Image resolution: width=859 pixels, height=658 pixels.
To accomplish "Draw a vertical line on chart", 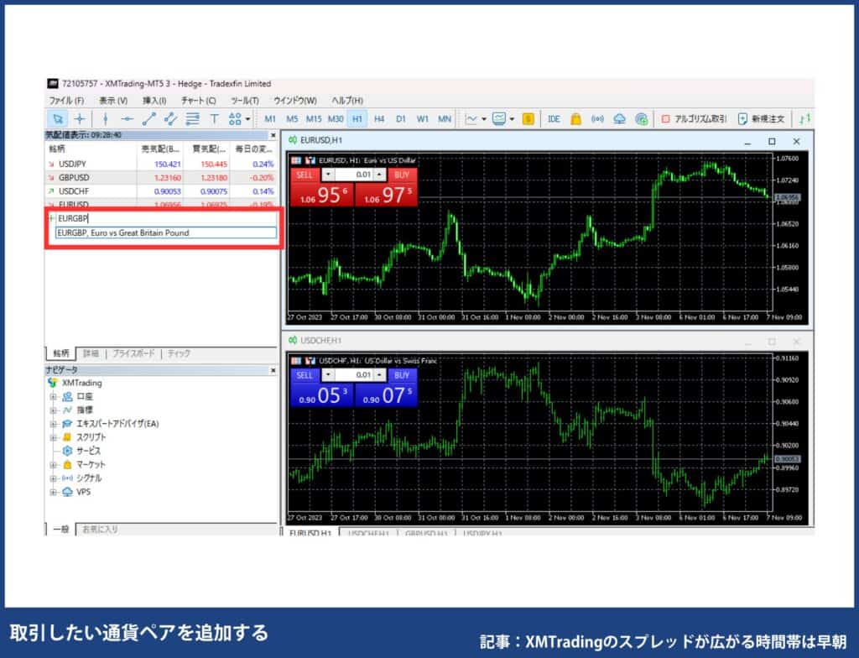I will tap(105, 118).
